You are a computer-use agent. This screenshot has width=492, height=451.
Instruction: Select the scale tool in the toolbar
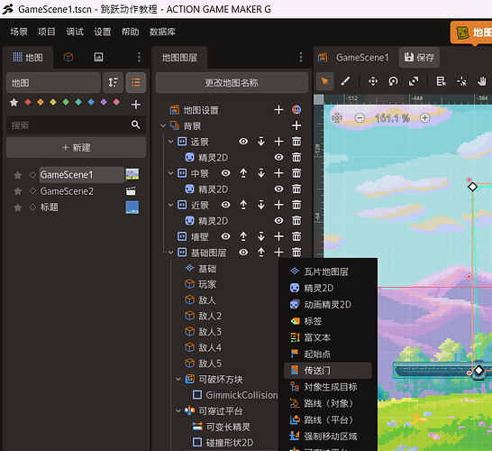[414, 81]
